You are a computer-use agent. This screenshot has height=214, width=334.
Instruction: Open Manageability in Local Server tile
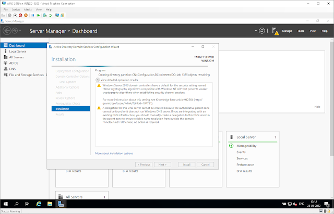pyautogui.click(x=246, y=146)
